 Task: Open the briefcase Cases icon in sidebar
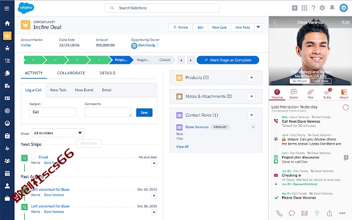coord(7,199)
